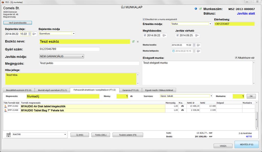Open the Értesítés módja Telefon dropdown
The height and width of the screenshot is (152, 262).
[x=210, y=24]
